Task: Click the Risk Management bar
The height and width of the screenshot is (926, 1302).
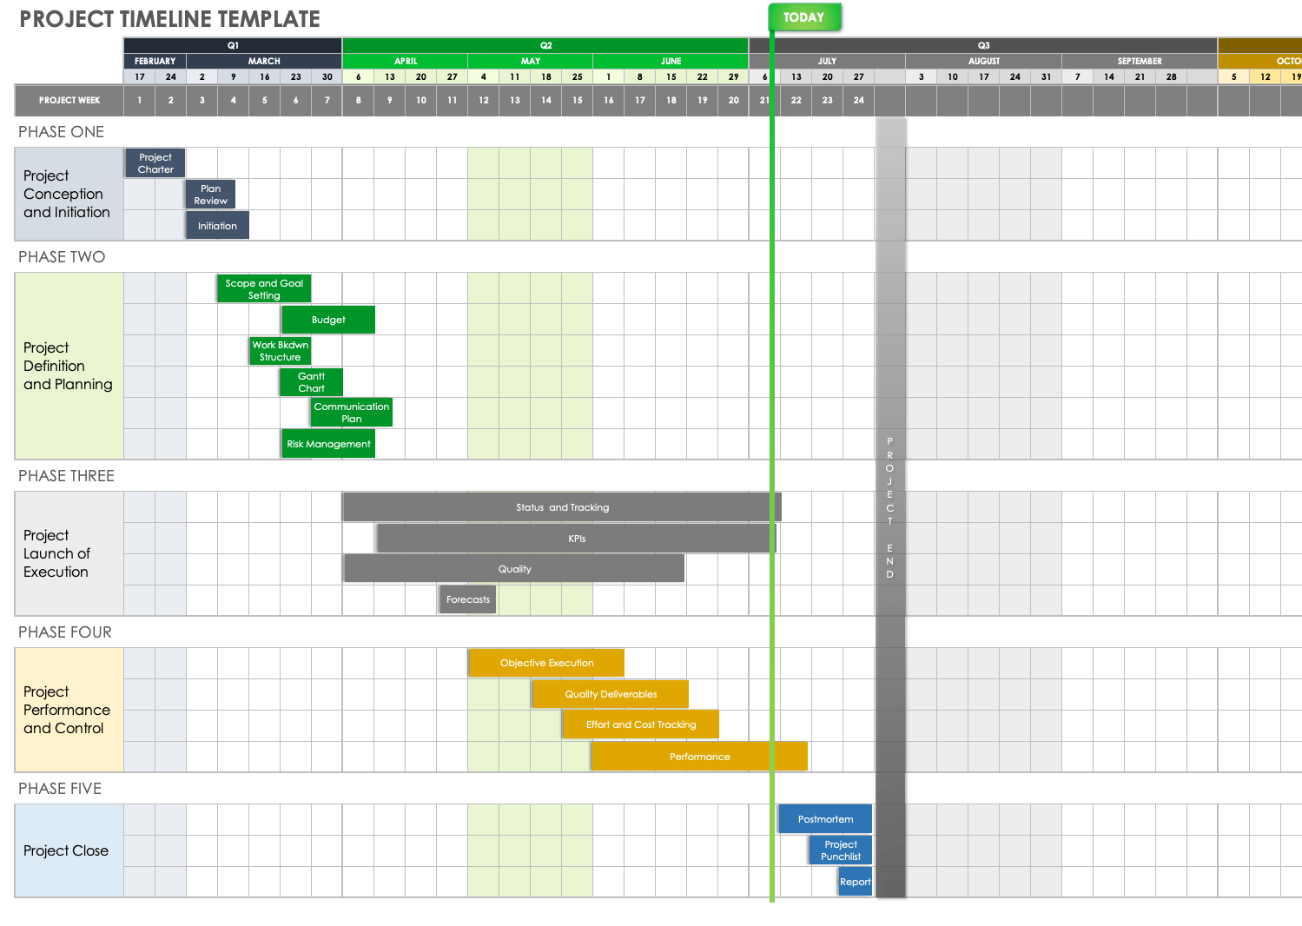Action: click(328, 444)
